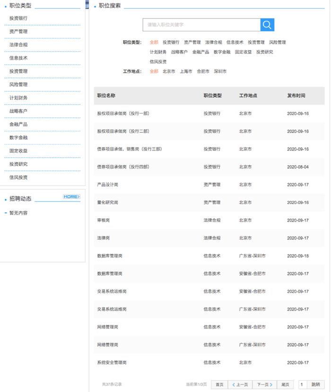Open job 股权项目承做岗（投行一部）
The image size is (331, 392).
pyautogui.click(x=123, y=114)
